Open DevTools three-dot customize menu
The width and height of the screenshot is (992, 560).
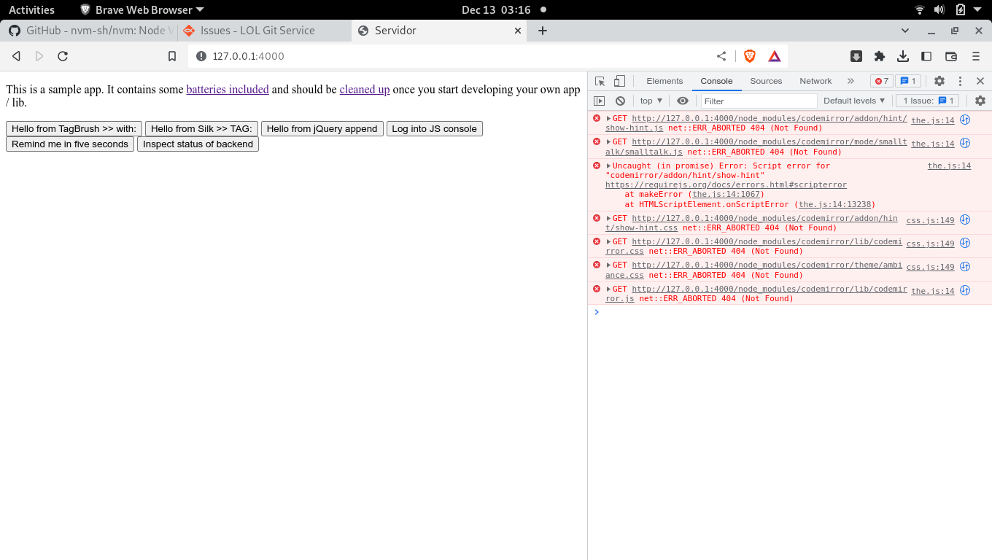pyautogui.click(x=960, y=81)
